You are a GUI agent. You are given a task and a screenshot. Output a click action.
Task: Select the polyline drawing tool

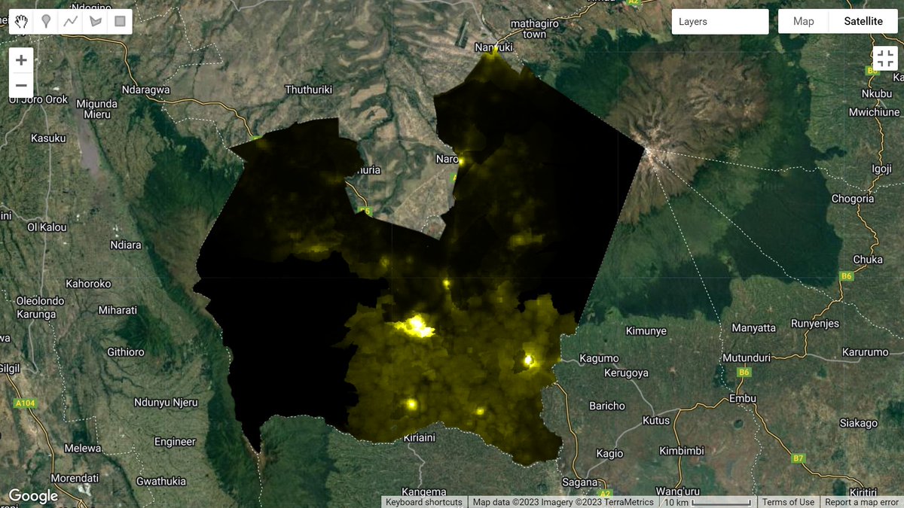70,21
